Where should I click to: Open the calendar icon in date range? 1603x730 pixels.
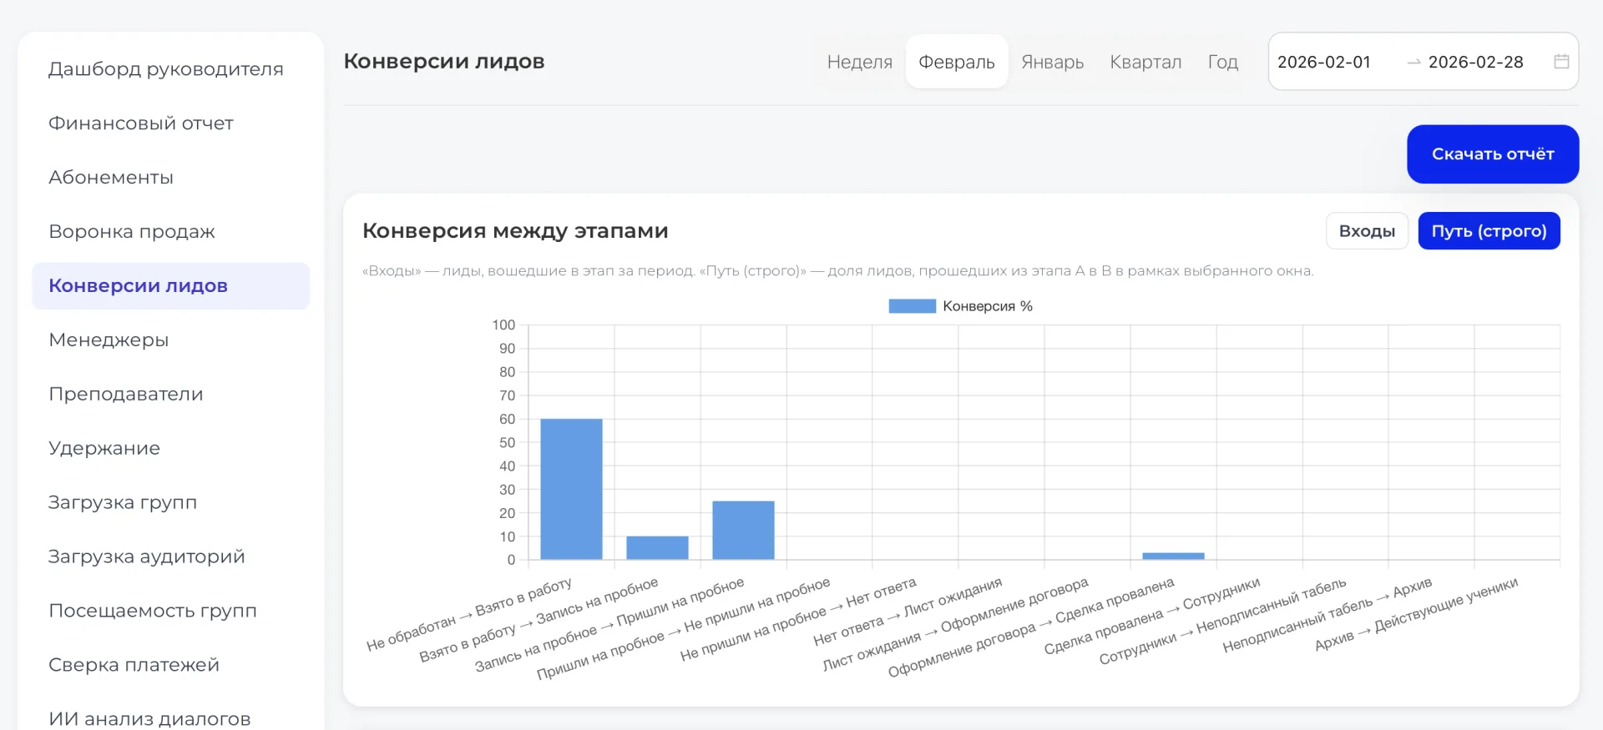tap(1561, 62)
